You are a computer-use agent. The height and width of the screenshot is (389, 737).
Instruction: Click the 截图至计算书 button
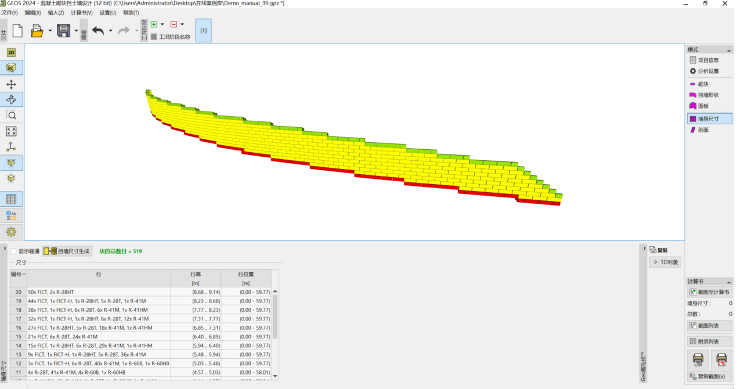pyautogui.click(x=709, y=292)
